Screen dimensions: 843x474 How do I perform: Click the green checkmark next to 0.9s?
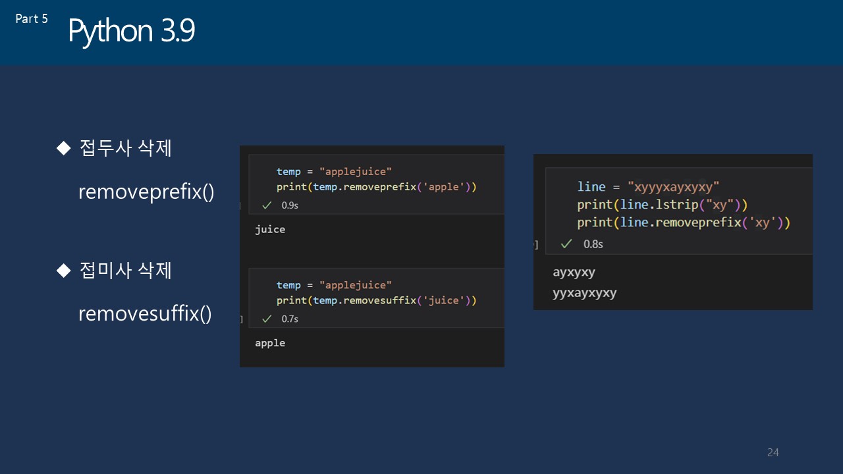(267, 205)
